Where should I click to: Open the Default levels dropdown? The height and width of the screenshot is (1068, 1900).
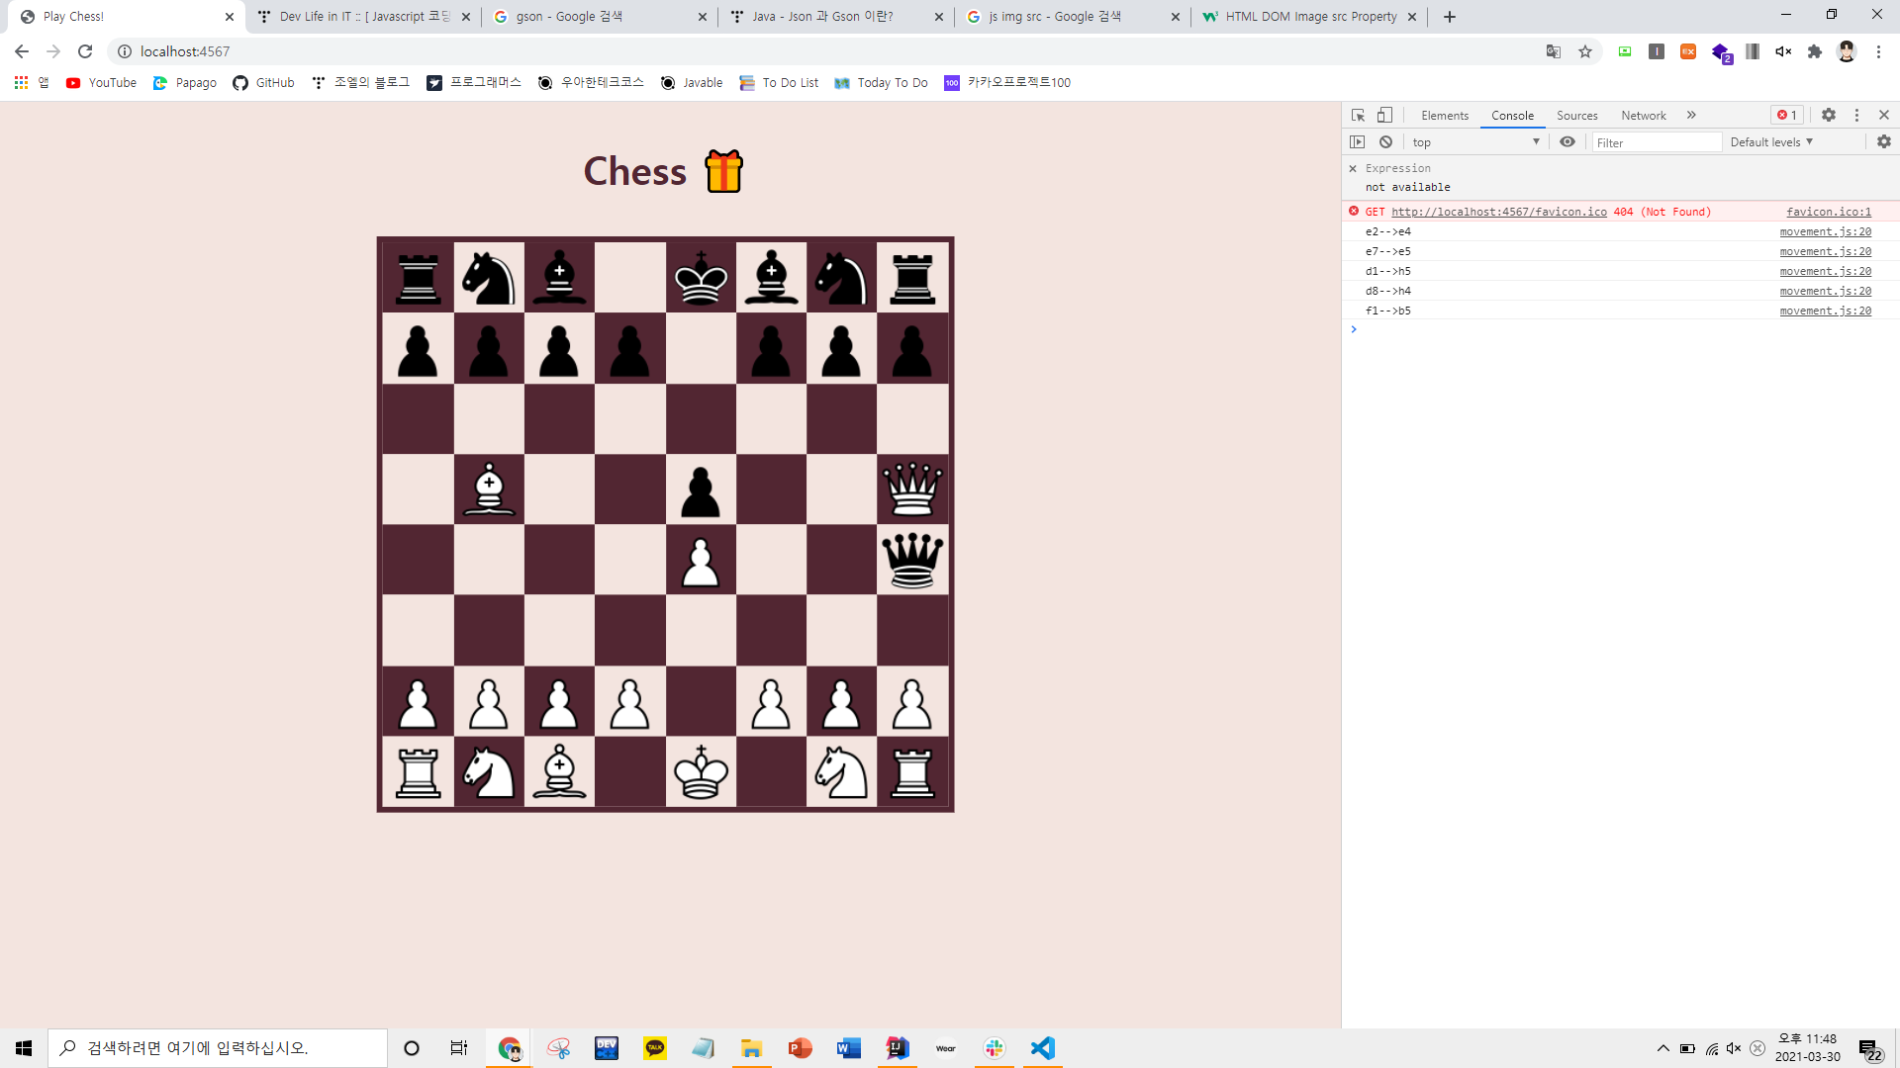[x=1770, y=141]
